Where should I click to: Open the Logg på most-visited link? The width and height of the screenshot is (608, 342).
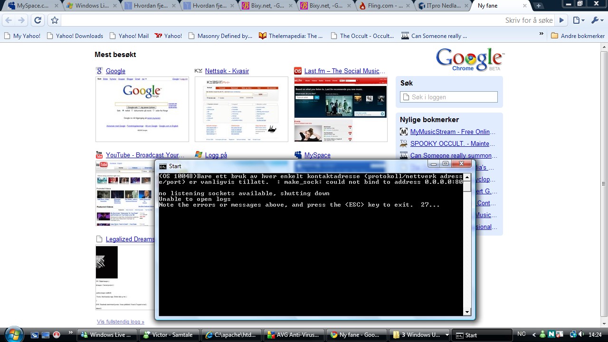tap(216, 155)
